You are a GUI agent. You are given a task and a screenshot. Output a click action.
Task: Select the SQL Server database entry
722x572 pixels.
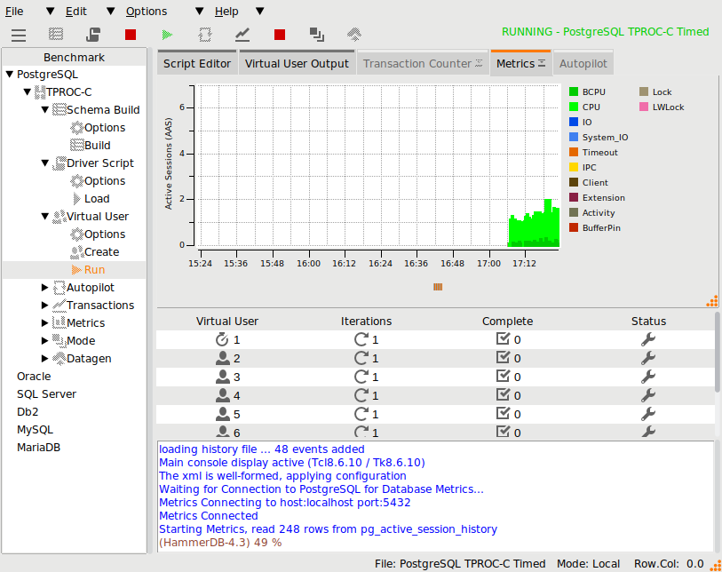pyautogui.click(x=46, y=394)
